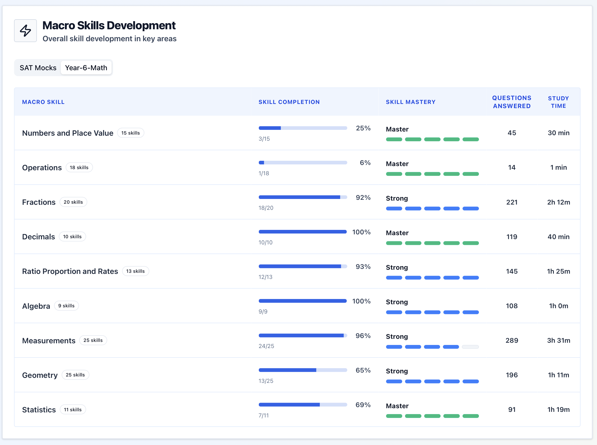Image resolution: width=597 pixels, height=445 pixels.
Task: Select the Algebra skill name
Action: point(36,306)
